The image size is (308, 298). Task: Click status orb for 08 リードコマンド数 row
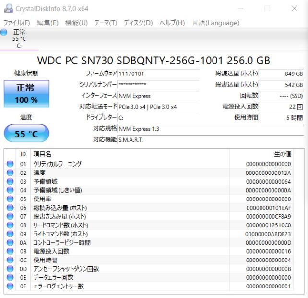[10, 225]
